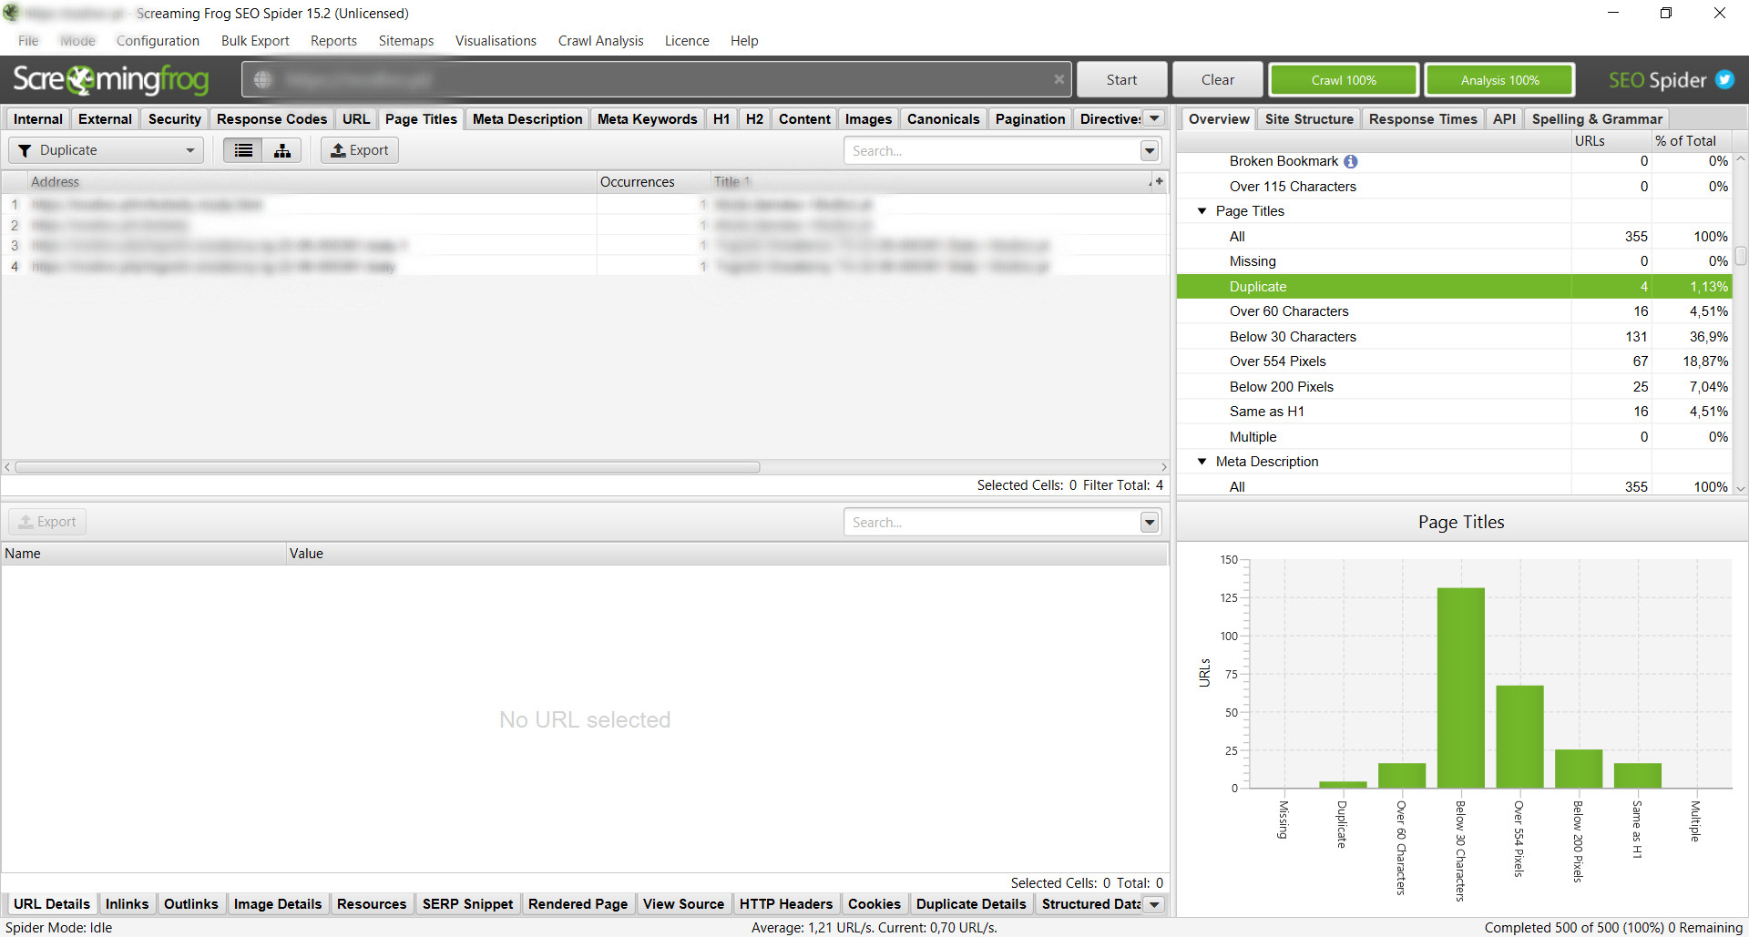Click the Crawl 100% progress bar
Image resolution: width=1749 pixels, height=937 pixels.
(1344, 80)
